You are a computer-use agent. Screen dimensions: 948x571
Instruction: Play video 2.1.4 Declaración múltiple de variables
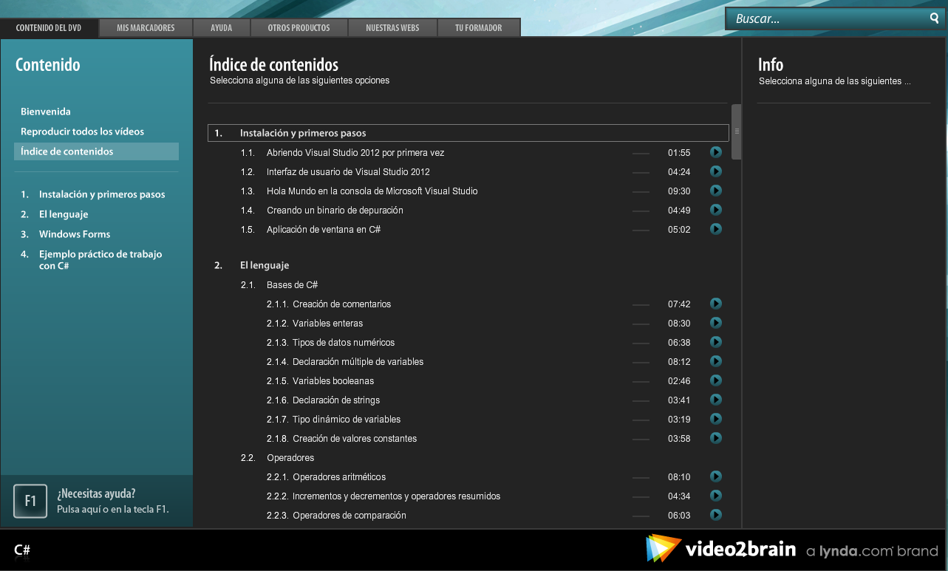[x=715, y=361]
